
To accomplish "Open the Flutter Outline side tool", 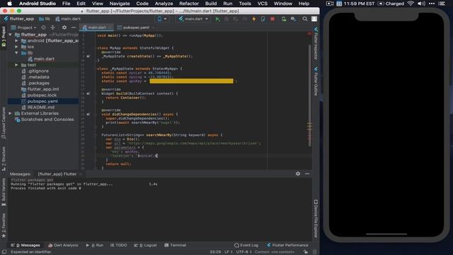I will click(316, 81).
